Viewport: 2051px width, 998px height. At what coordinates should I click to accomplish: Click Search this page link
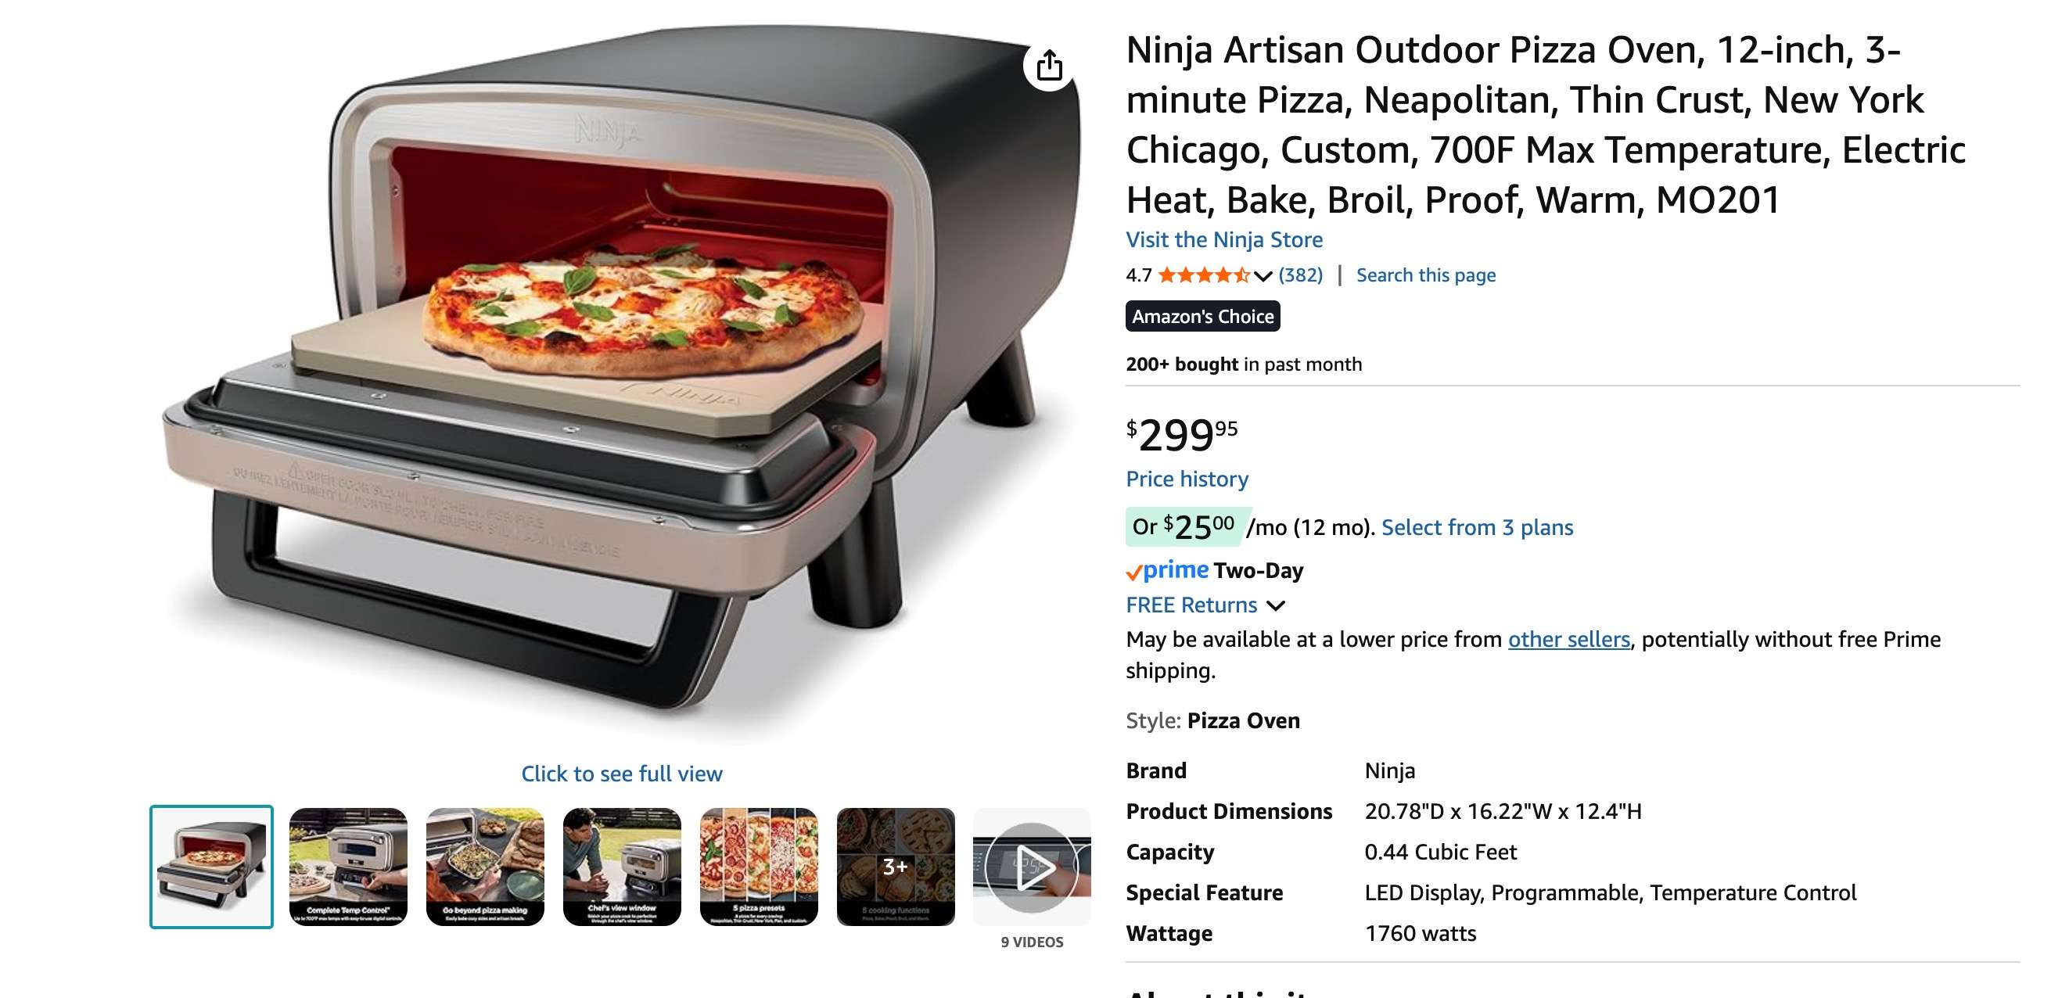tap(1425, 275)
